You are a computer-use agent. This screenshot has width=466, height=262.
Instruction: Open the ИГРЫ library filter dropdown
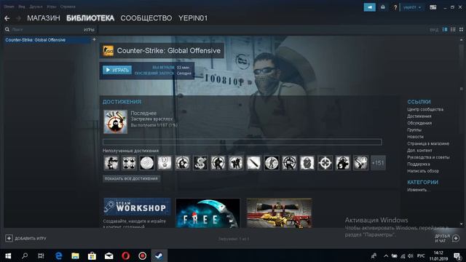pos(89,30)
